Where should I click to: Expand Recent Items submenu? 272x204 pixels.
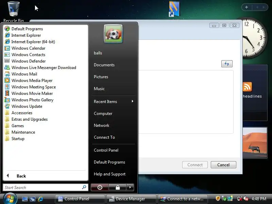click(x=114, y=101)
